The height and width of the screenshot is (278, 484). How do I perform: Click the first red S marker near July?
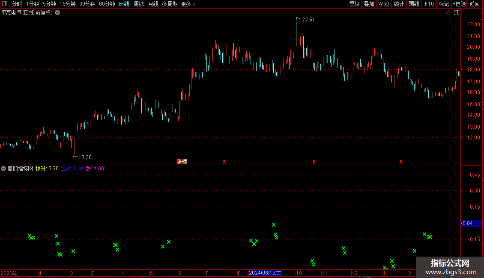click(224, 162)
